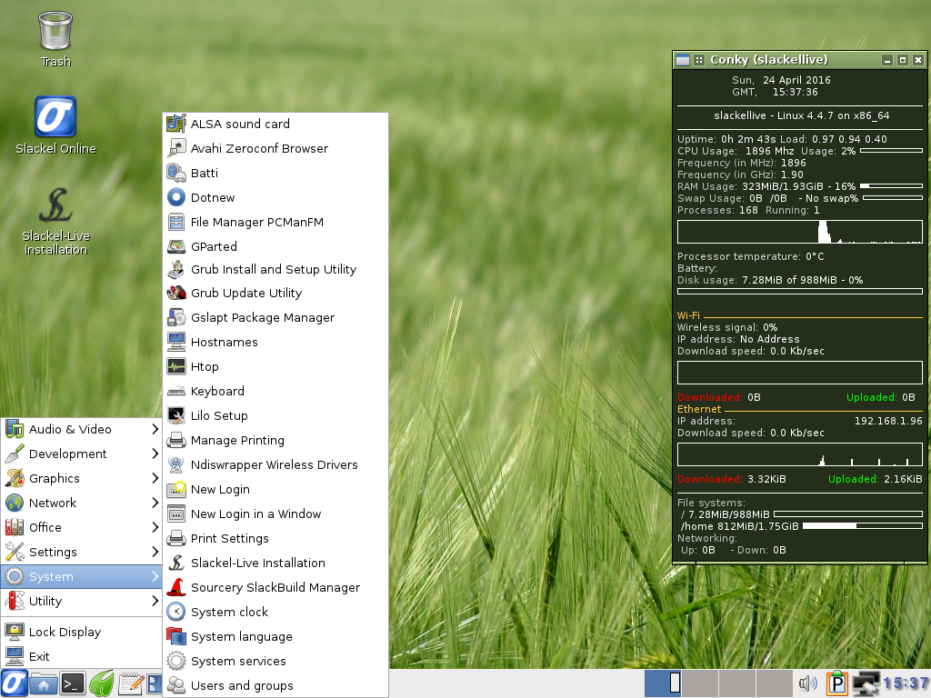This screenshot has height=698, width=931.
Task: Launch Htop process viewer
Action: tap(275, 367)
